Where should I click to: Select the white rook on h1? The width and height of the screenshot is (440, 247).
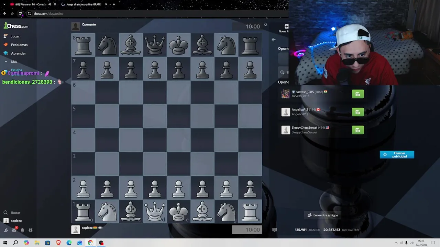[250, 211]
